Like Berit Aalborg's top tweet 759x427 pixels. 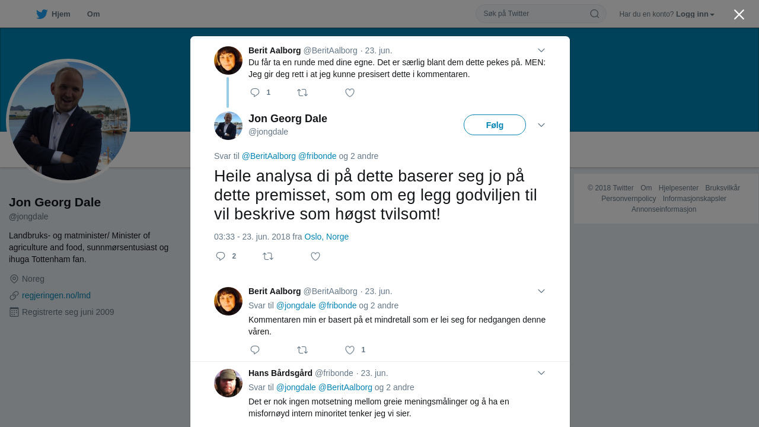(350, 93)
